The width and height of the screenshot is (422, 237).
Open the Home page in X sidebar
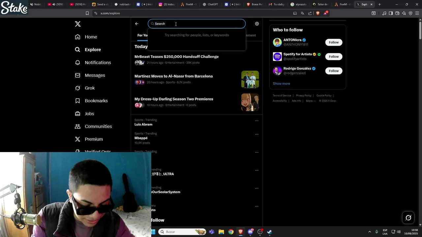pyautogui.click(x=86, y=37)
